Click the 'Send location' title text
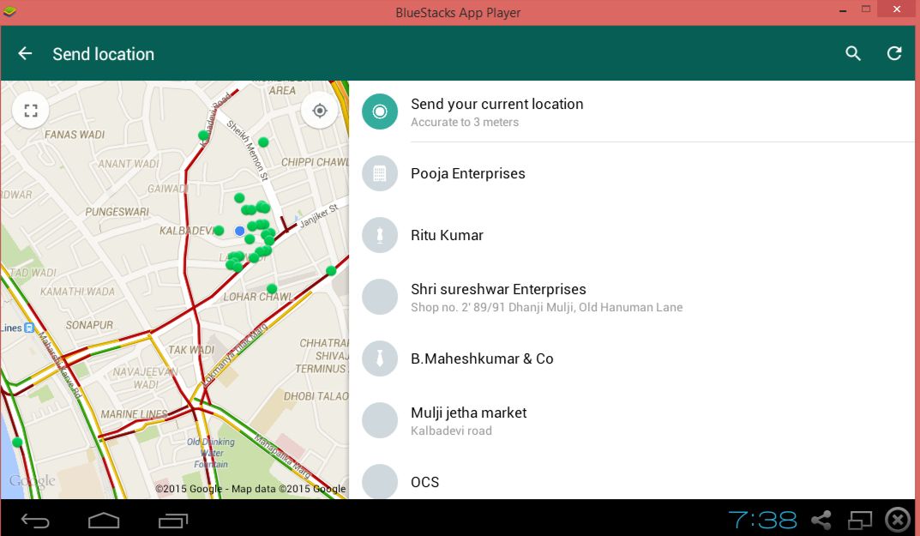 point(103,54)
